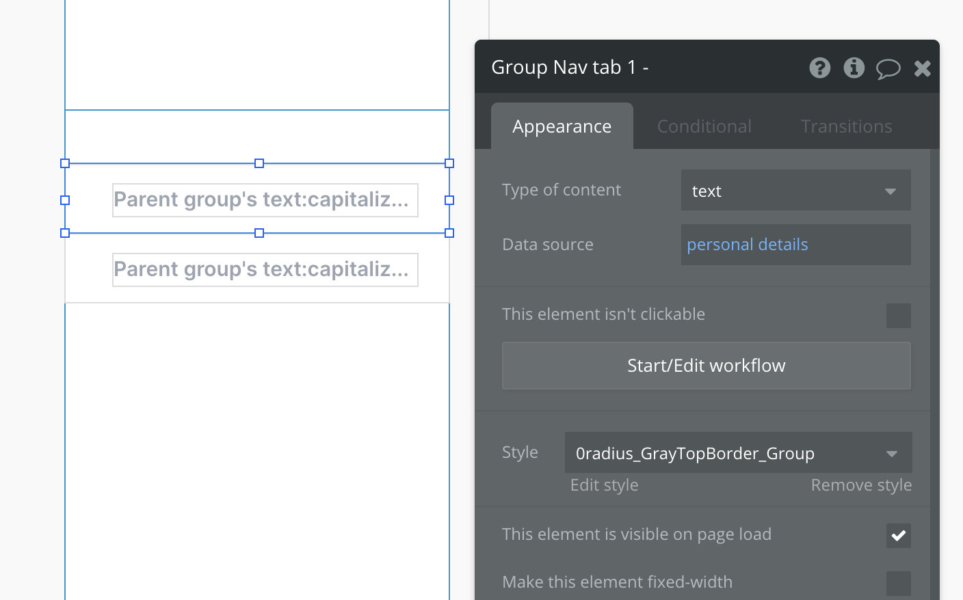Click the Edit style link
963x600 pixels.
[x=604, y=485]
